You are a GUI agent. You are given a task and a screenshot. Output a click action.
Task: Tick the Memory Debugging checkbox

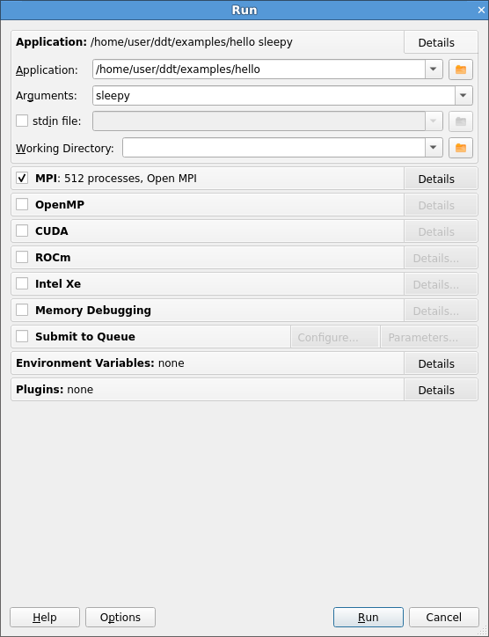22,310
